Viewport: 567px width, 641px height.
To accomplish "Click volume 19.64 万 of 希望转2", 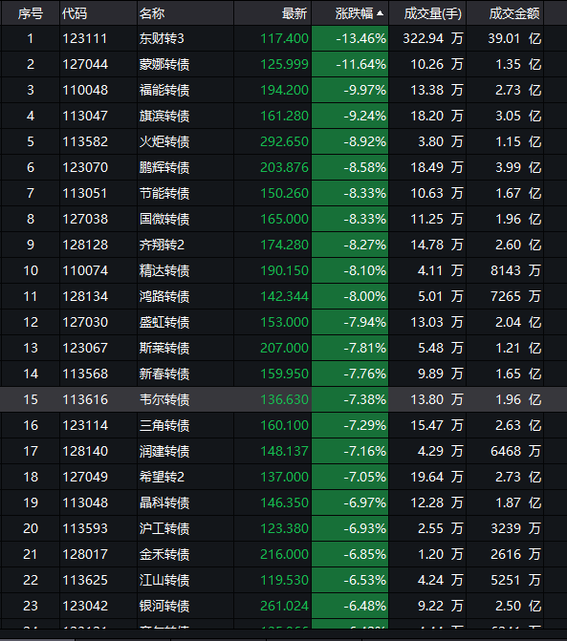I will (437, 477).
